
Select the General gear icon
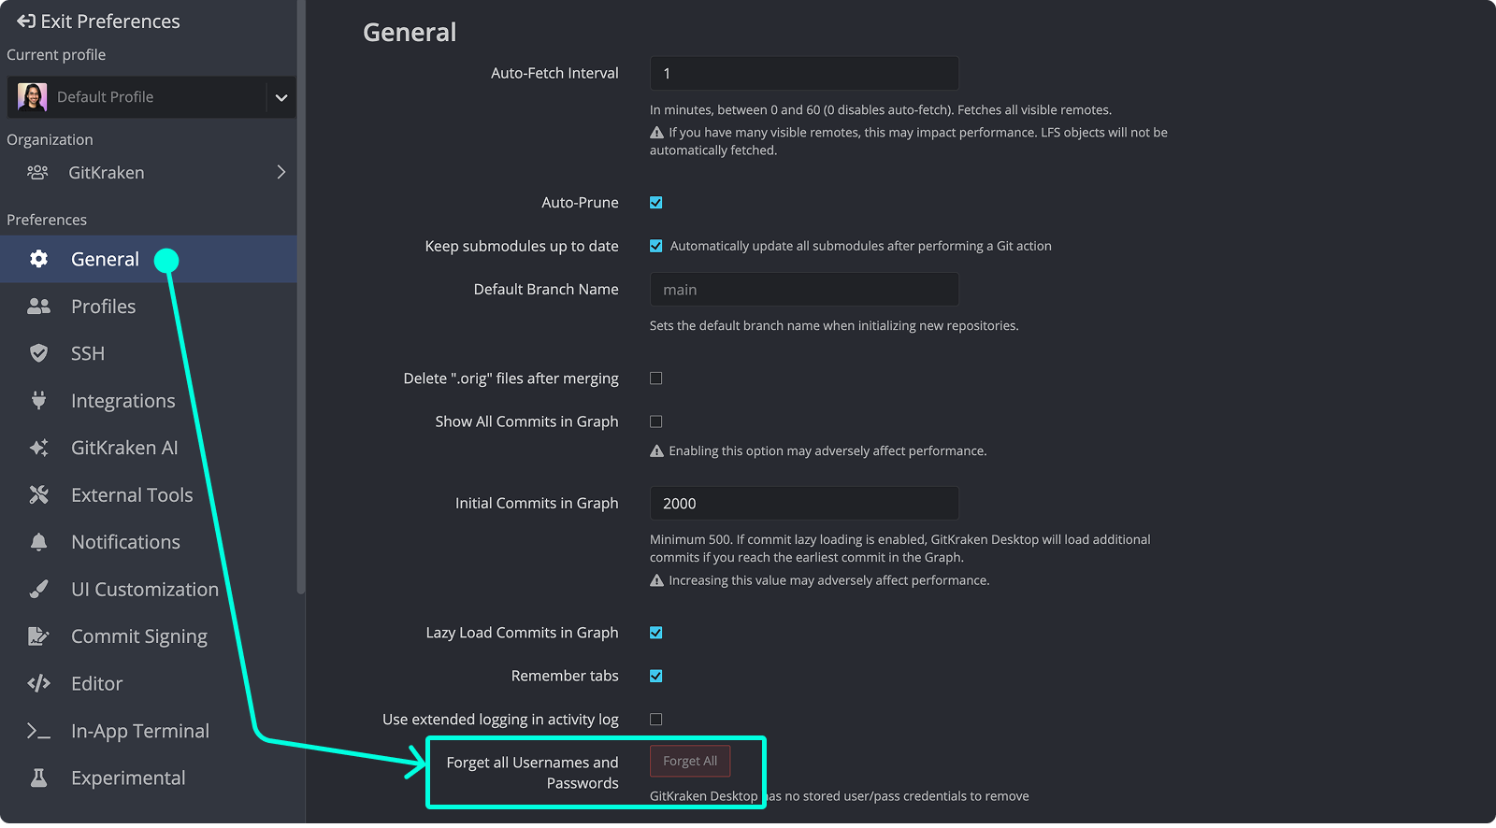[x=38, y=259]
